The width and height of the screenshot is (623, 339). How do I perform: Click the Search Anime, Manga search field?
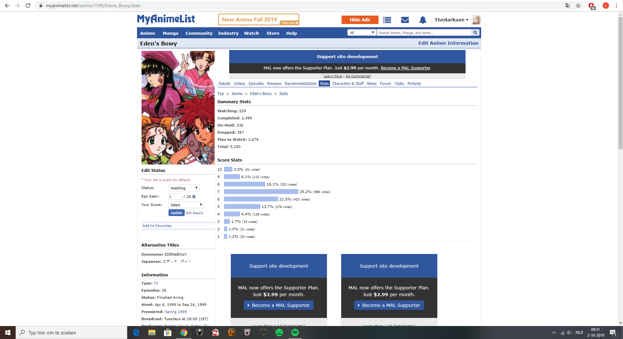(x=424, y=32)
